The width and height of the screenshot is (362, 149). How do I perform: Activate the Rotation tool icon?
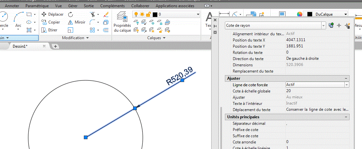click(71, 15)
